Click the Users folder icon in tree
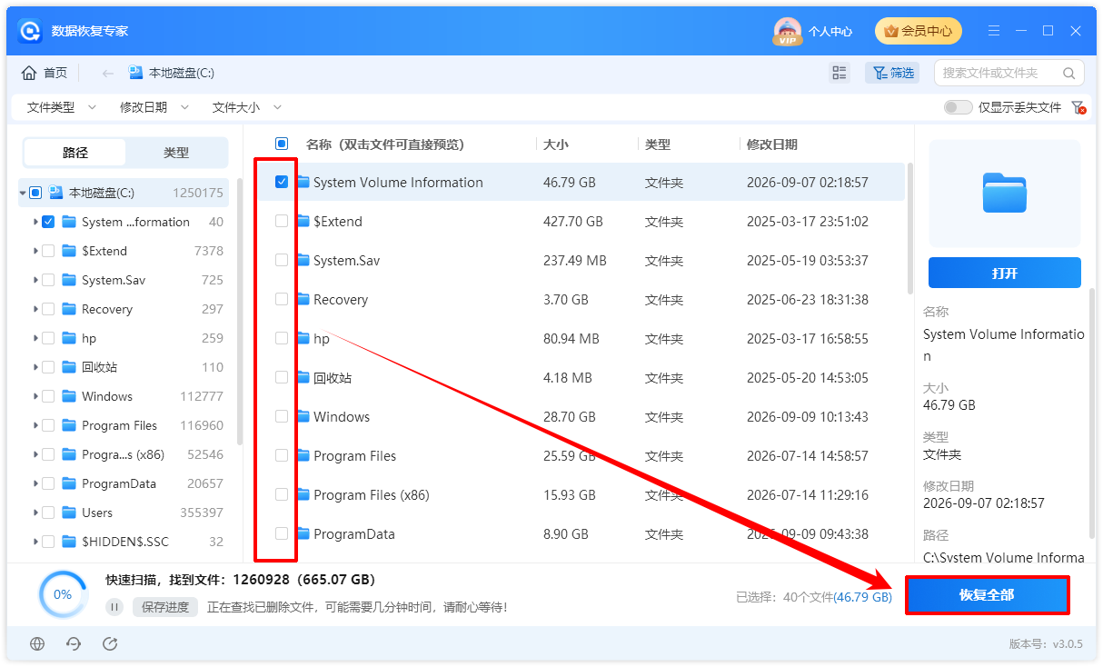The image size is (1103, 667). coord(69,513)
